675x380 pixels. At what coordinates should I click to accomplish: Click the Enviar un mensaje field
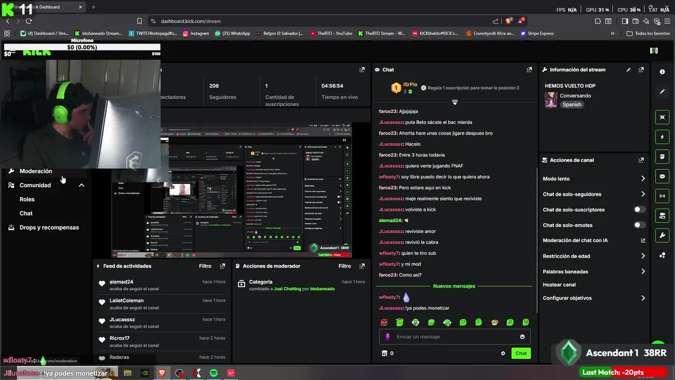[x=455, y=337]
